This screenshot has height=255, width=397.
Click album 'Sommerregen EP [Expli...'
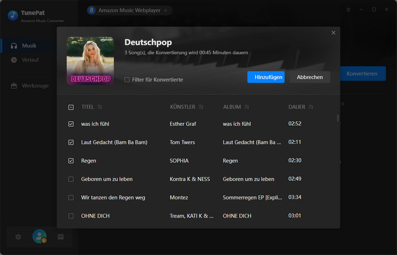[x=252, y=198]
